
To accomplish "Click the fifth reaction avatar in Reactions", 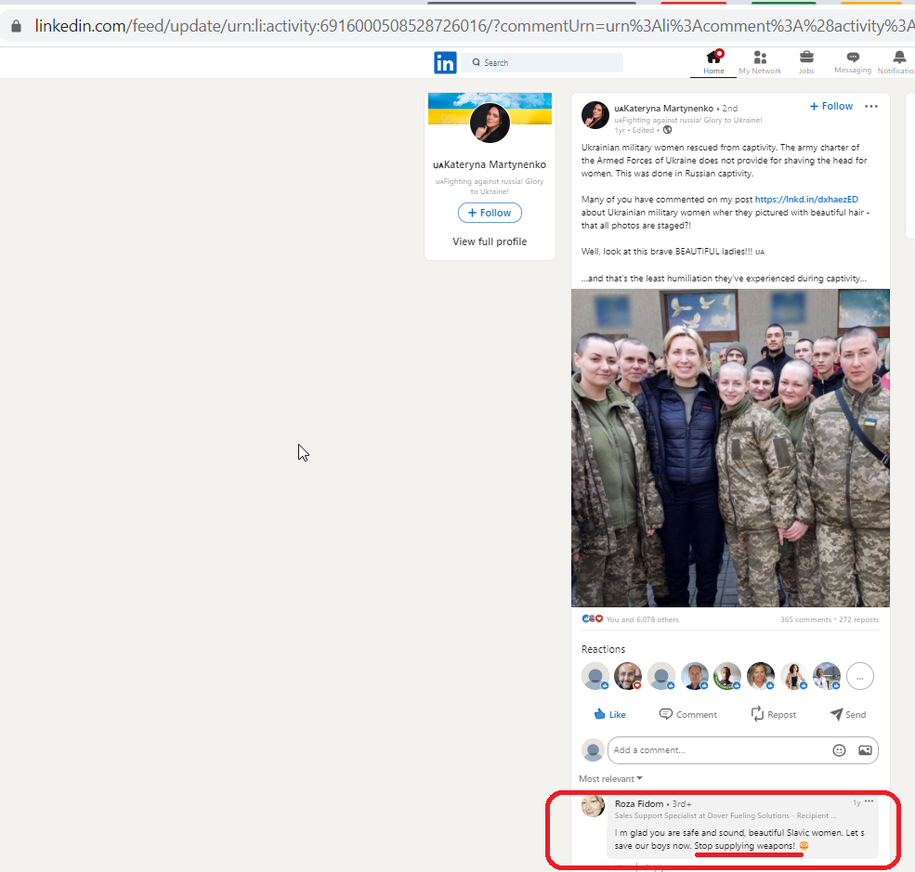I will pyautogui.click(x=727, y=677).
